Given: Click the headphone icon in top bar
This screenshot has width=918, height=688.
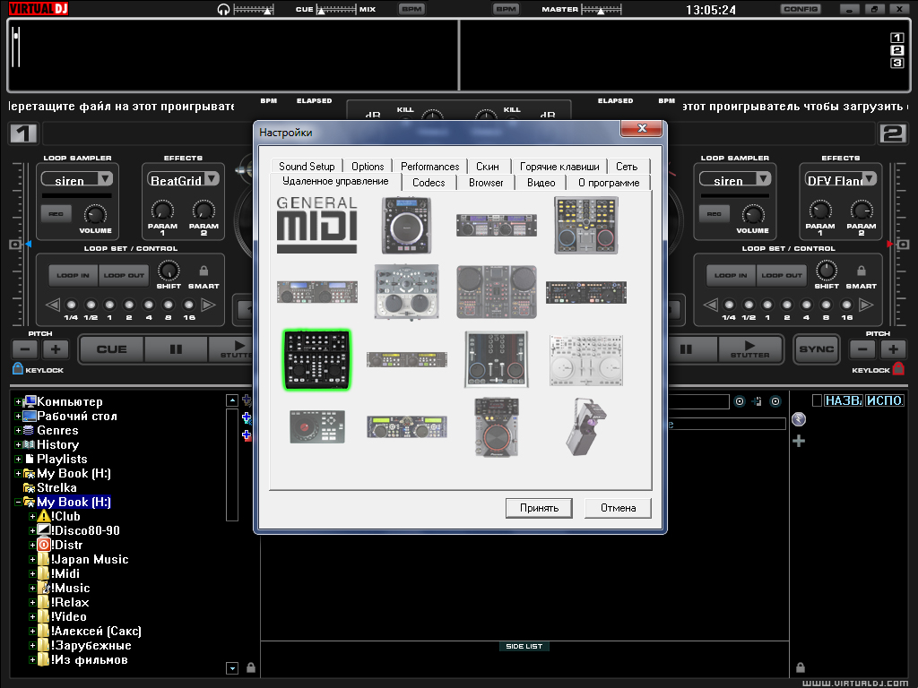Looking at the screenshot, I should tap(223, 9).
